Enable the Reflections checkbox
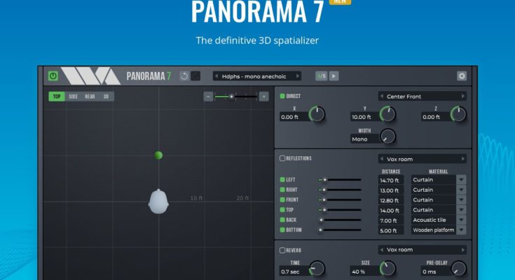 pyautogui.click(x=282, y=159)
